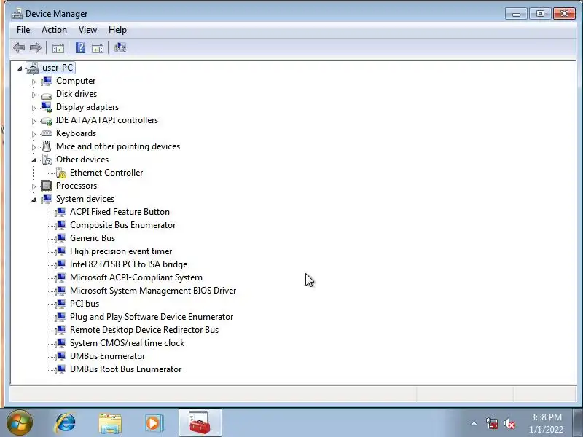
Task: Open the Action menu
Action: (x=54, y=30)
